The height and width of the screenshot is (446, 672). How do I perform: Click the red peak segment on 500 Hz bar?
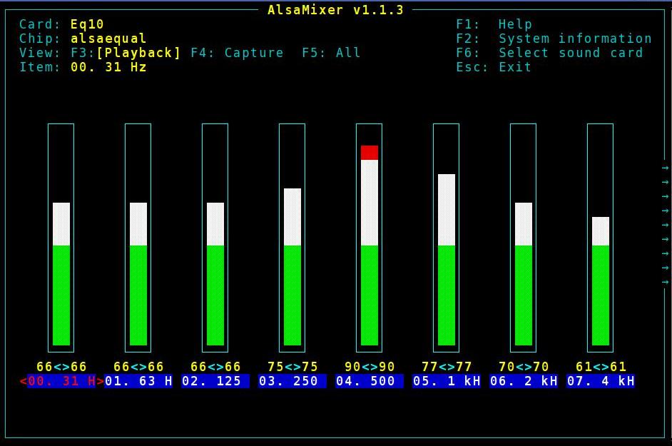click(368, 151)
